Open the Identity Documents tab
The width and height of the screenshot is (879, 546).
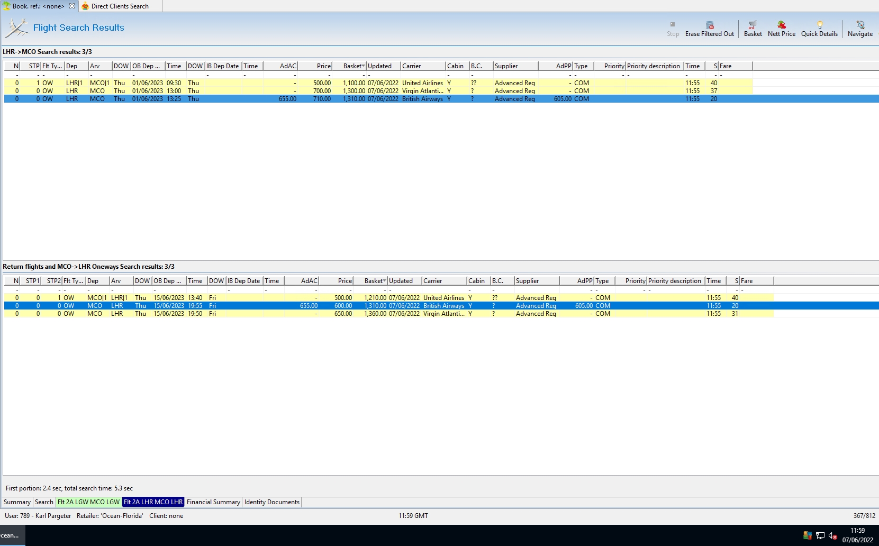(272, 502)
